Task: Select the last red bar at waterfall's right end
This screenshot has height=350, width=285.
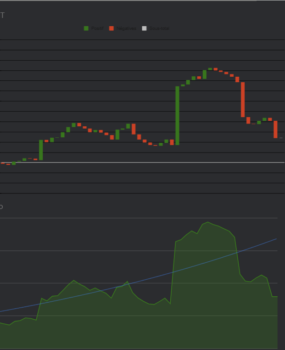Action: pyautogui.click(x=276, y=130)
